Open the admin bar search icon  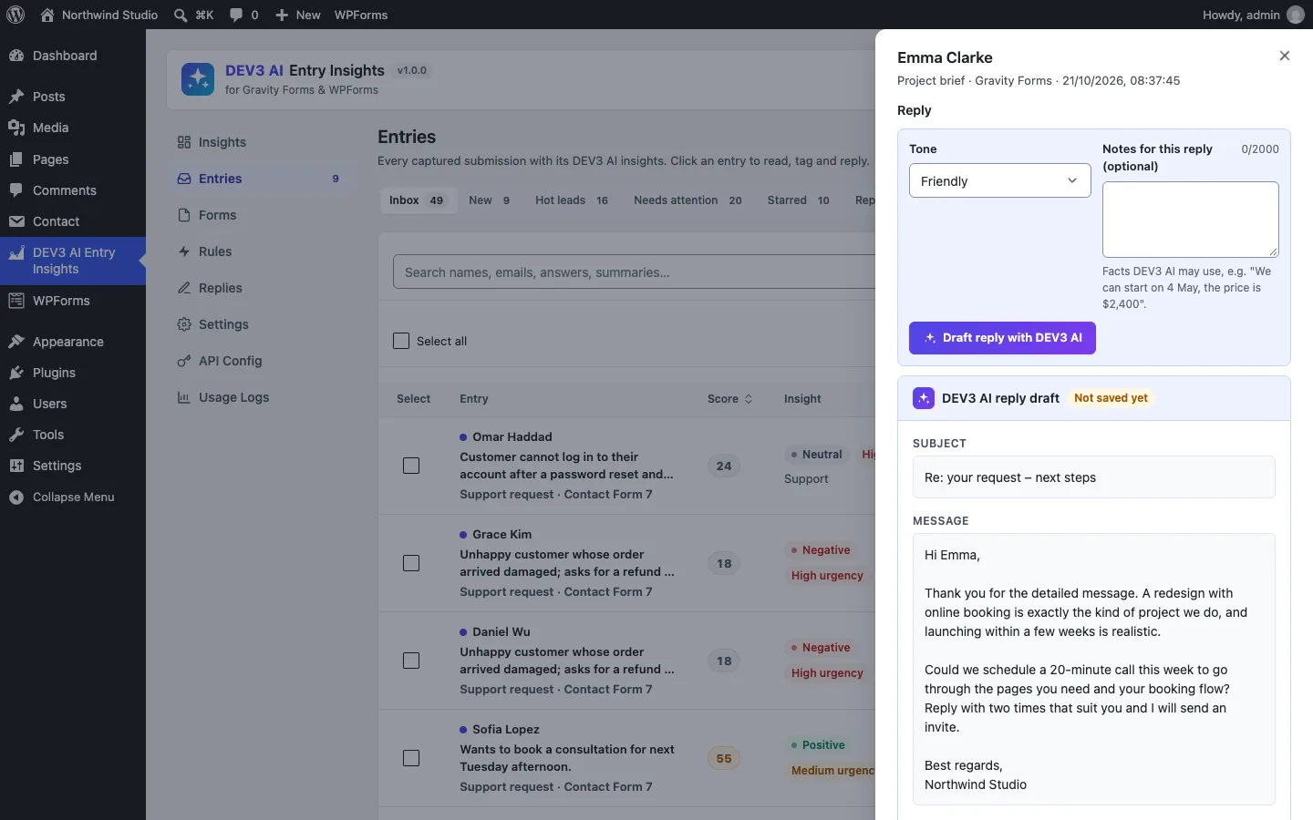tap(181, 15)
